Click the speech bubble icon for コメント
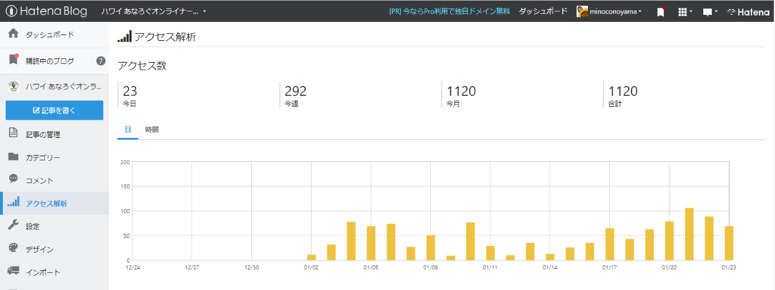 14,179
